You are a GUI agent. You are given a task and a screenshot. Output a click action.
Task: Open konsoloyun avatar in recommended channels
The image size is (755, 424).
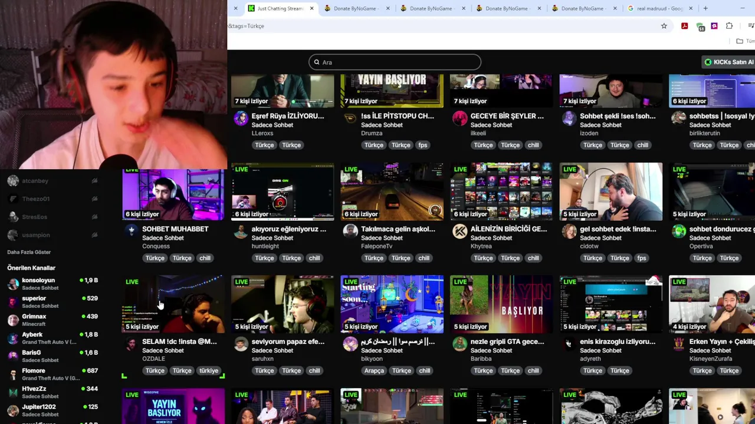[13, 284]
